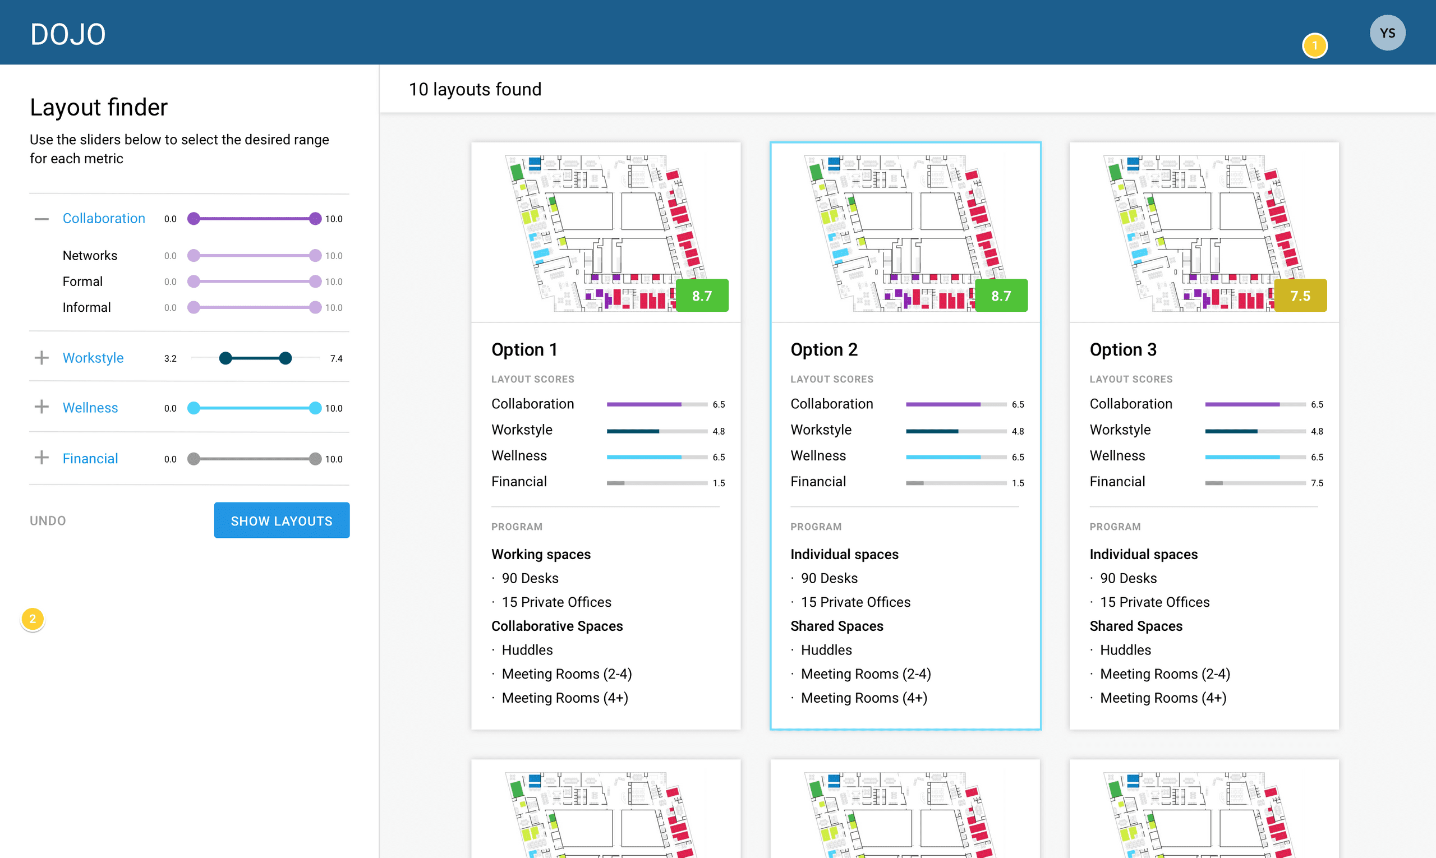Collapse the Collaboration metric group
The width and height of the screenshot is (1436, 858).
(41, 219)
